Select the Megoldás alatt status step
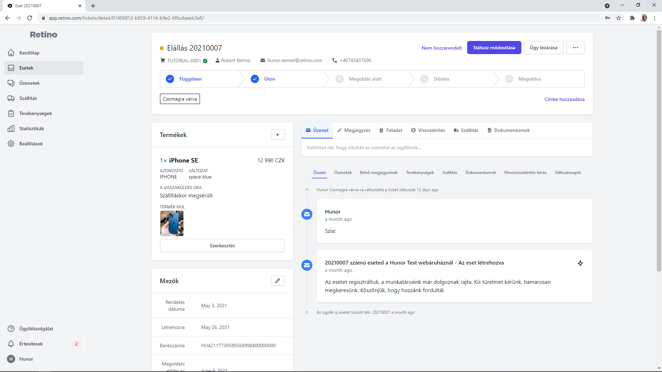Image resolution: width=662 pixels, height=372 pixels. pos(365,79)
